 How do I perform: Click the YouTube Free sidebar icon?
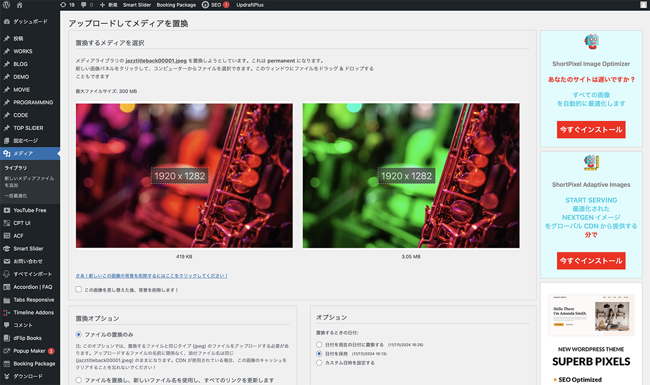(x=6, y=210)
